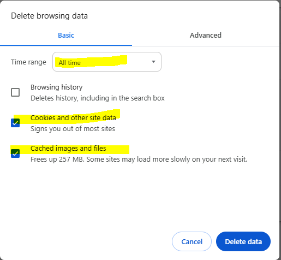Tick the Browsing history checkbox
Screen dimensions: 281x260
point(15,92)
